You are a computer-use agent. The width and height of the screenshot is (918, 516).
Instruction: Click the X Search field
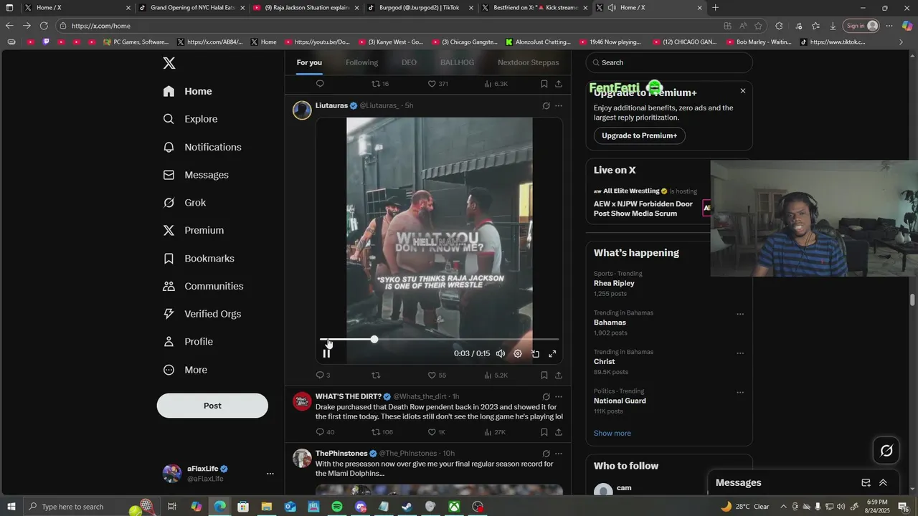tap(669, 62)
